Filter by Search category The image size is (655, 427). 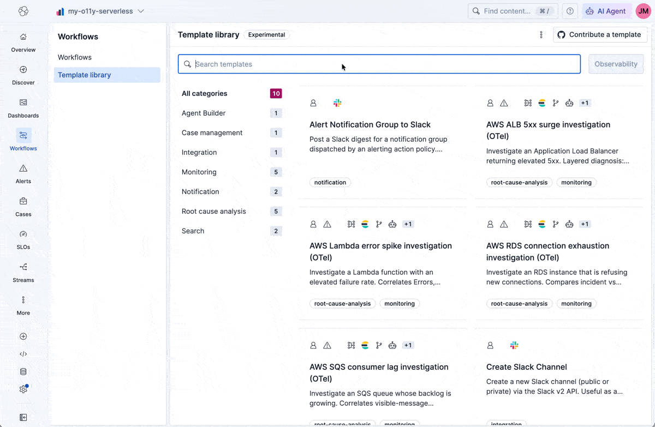click(231, 231)
